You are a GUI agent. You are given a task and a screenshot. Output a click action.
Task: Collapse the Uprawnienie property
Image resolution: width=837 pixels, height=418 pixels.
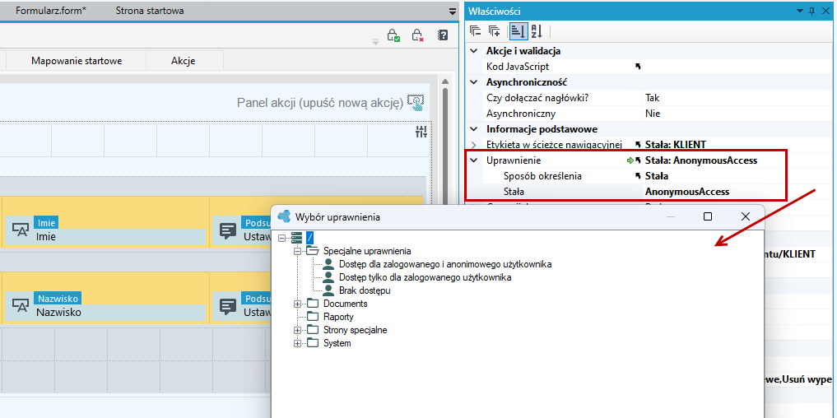(473, 160)
